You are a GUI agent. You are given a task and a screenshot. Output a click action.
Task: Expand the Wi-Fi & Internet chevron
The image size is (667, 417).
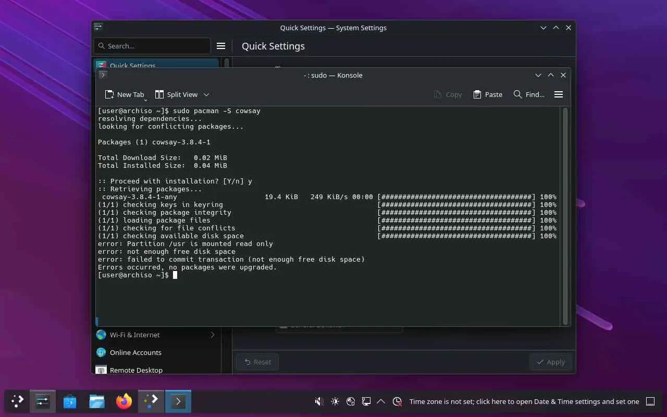pos(213,335)
